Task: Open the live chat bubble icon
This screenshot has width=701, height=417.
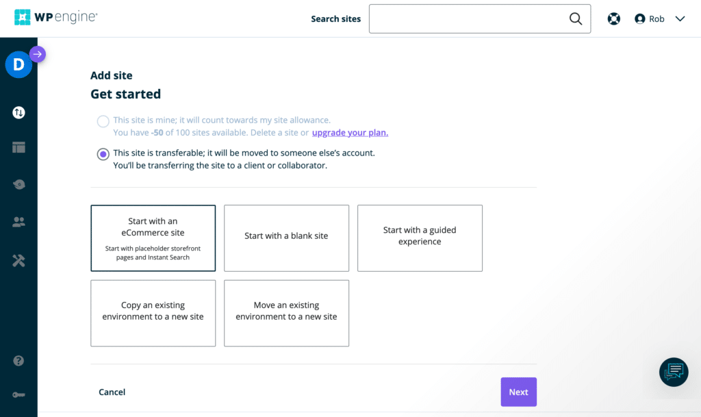Action: 674,372
